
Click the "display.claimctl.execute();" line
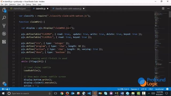[x=40, y=83]
